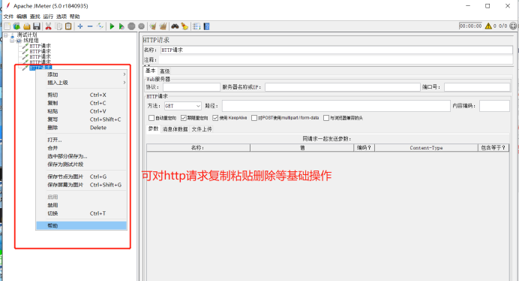Click the Copy toolbar icon

(x=58, y=26)
